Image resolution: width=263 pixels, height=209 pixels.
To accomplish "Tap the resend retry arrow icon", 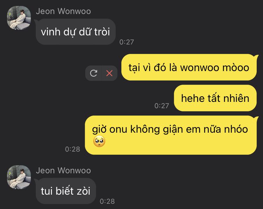I will point(94,73).
